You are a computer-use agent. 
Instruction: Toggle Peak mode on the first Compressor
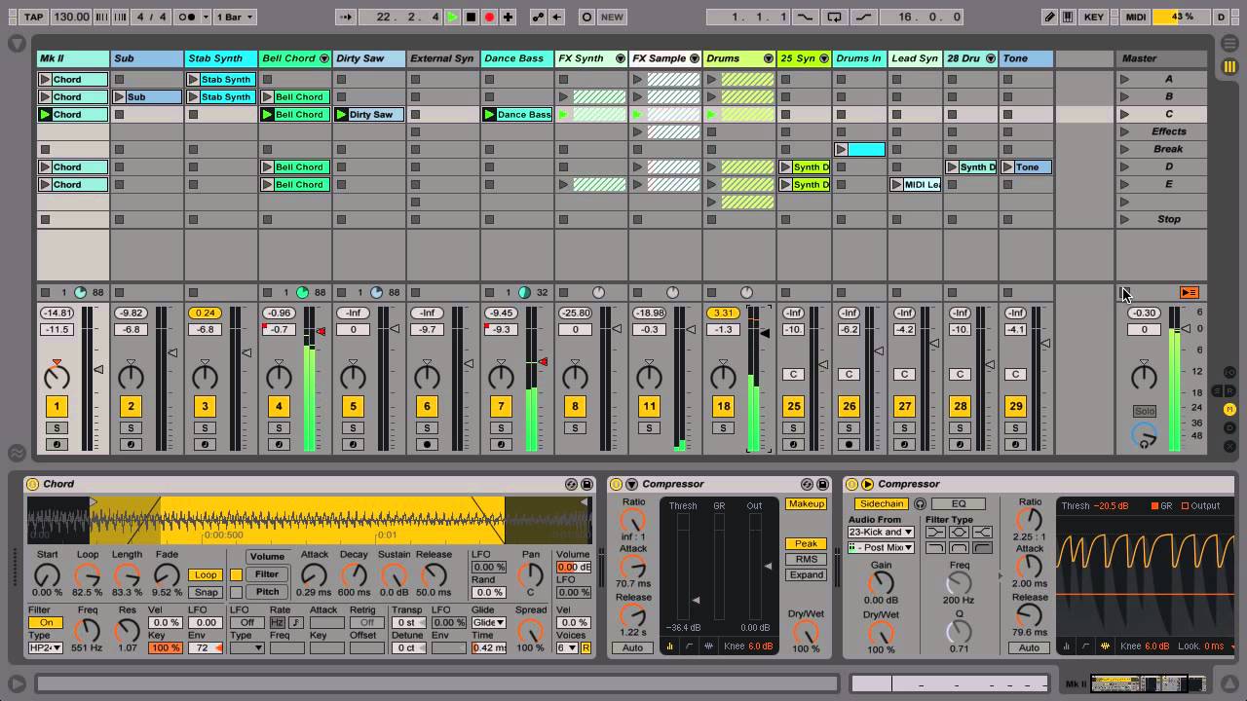pyautogui.click(x=806, y=543)
